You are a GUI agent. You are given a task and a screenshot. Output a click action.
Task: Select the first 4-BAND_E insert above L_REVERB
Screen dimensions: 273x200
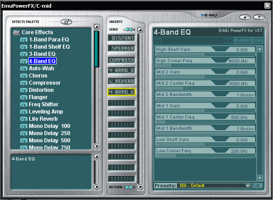click(x=122, y=71)
